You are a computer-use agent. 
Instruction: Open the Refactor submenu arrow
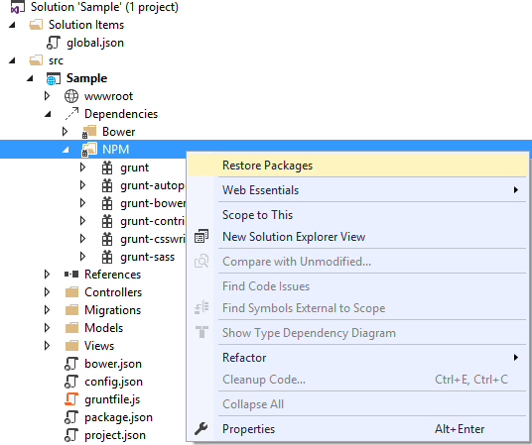tap(516, 358)
